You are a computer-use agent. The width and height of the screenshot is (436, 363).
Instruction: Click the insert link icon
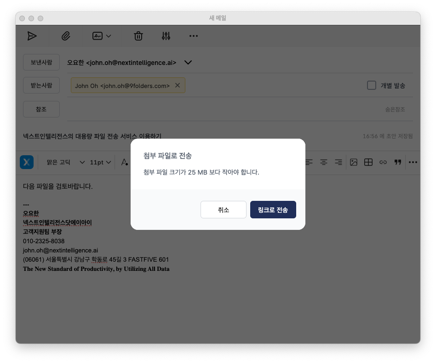tap(383, 162)
